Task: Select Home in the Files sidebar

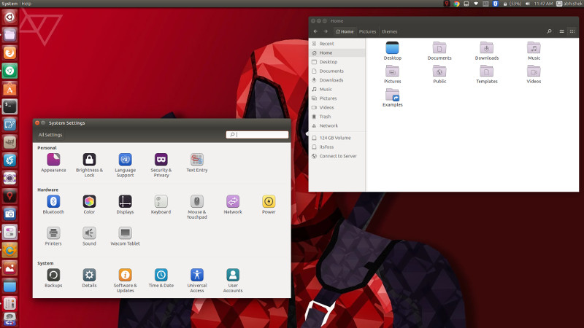Action: [337, 52]
